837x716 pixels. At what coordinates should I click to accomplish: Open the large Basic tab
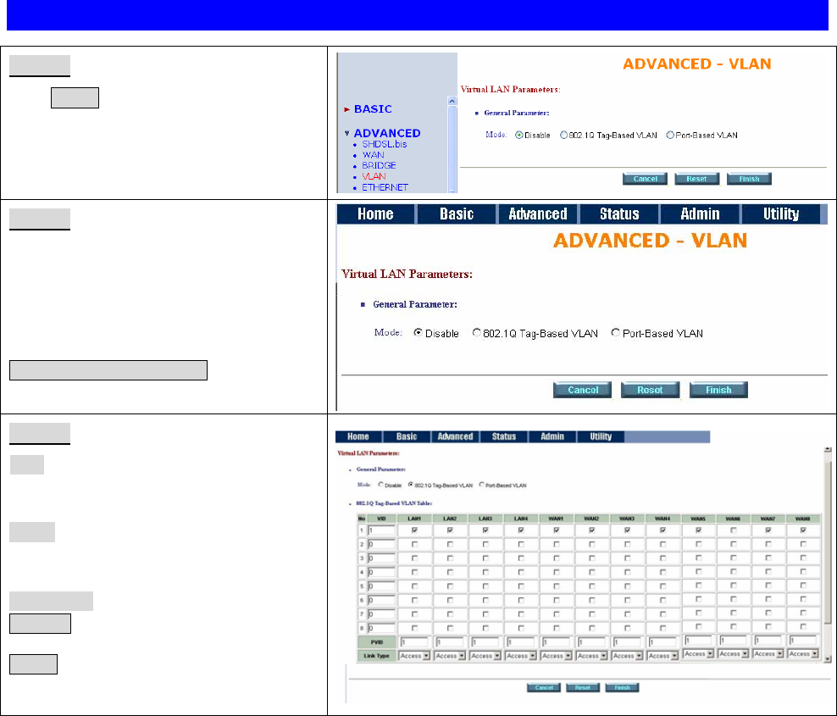point(457,214)
